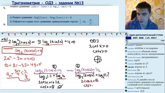
Task: Click the chat message '√2/2'
Action: (x=142, y=91)
